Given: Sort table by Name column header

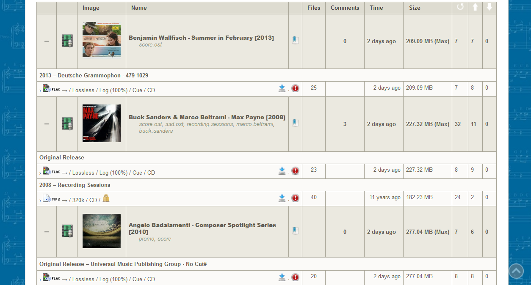Looking at the screenshot, I should pos(139,8).
